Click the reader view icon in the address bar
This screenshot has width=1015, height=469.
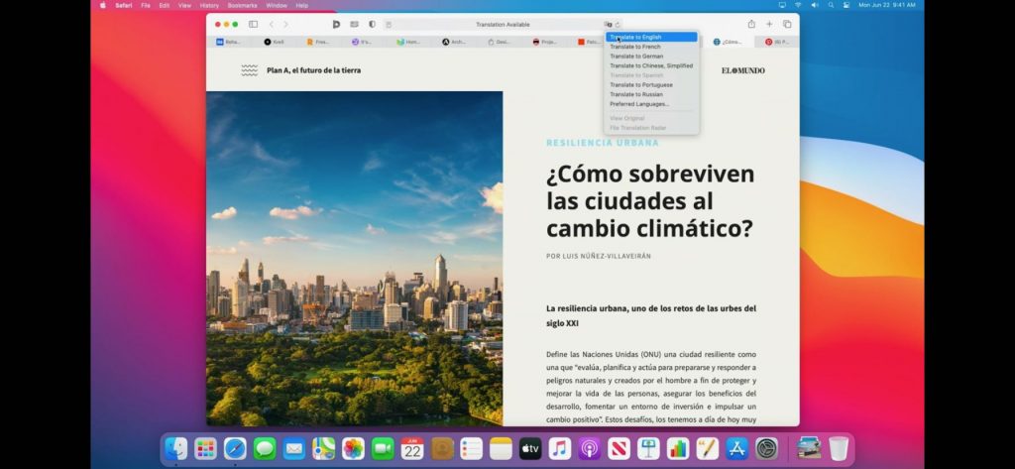pyautogui.click(x=389, y=25)
